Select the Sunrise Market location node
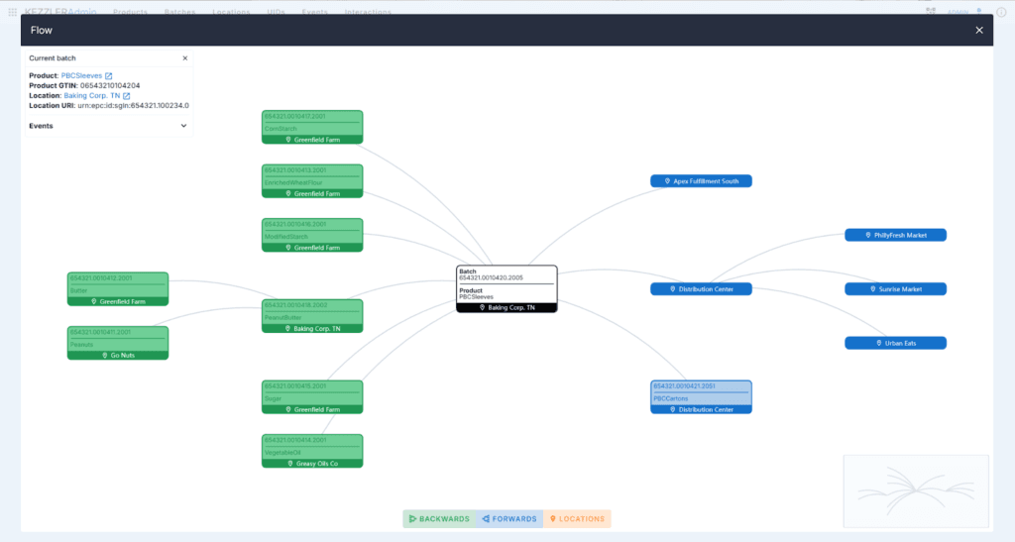Viewport: 1015px width, 542px height. click(x=895, y=289)
